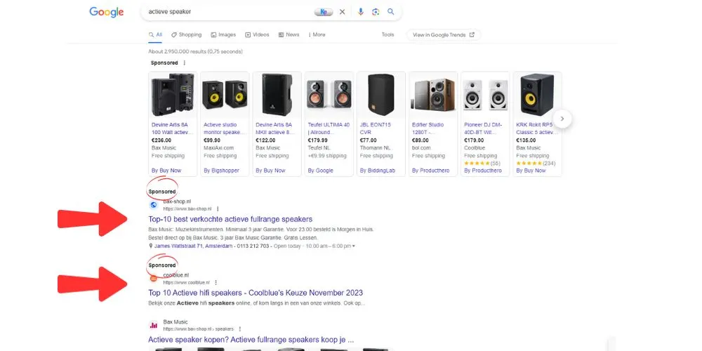
Task: Switch to the News tab
Action: click(x=289, y=34)
